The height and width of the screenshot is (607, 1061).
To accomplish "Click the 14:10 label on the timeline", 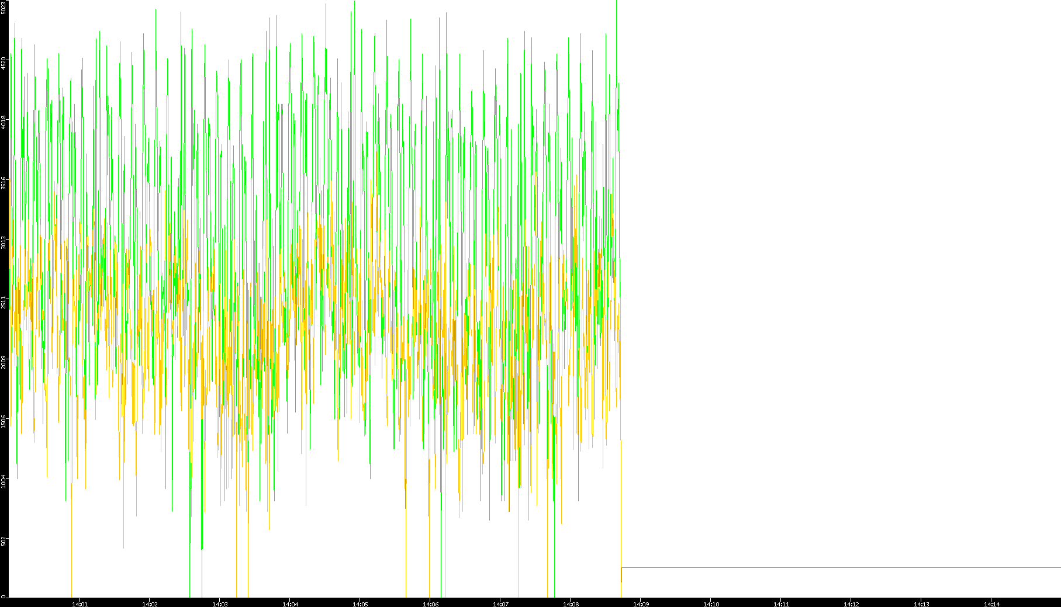I will (x=711, y=604).
